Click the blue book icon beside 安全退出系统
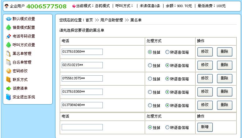Image resolution: width=242 pixels, height=138 pixels. pos(8,97)
